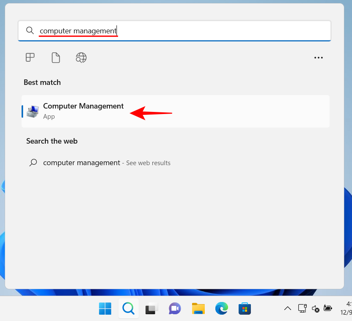The image size is (352, 321).
Task: Select the highlighted Search taskbar icon
Action: pos(128,308)
